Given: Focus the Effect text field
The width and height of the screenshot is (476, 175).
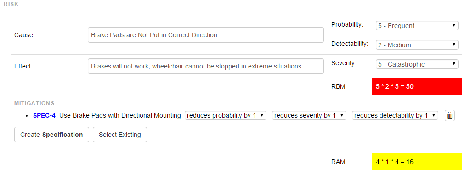Looking at the screenshot, I should 205,66.
